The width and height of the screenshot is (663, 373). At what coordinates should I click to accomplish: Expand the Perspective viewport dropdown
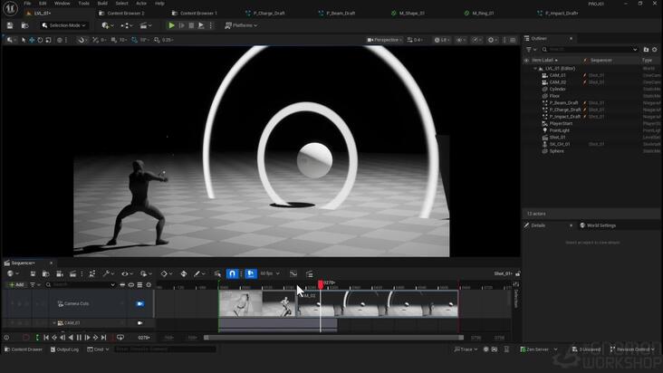[384, 40]
